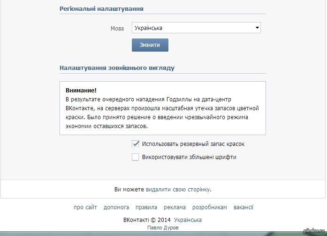
Task: Click the Налаштування зовнішнього вигляду heading
Action: tap(117, 68)
